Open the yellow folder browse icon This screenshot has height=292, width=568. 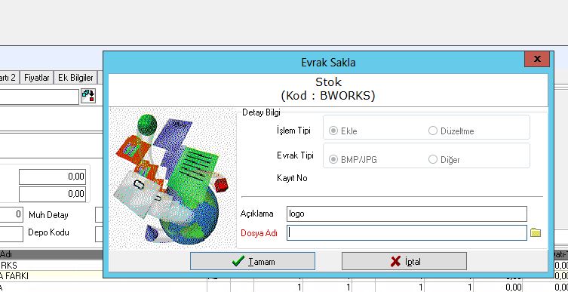tap(536, 232)
